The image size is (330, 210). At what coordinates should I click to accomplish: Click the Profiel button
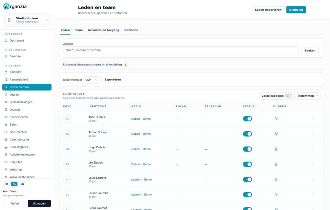(x=14, y=203)
